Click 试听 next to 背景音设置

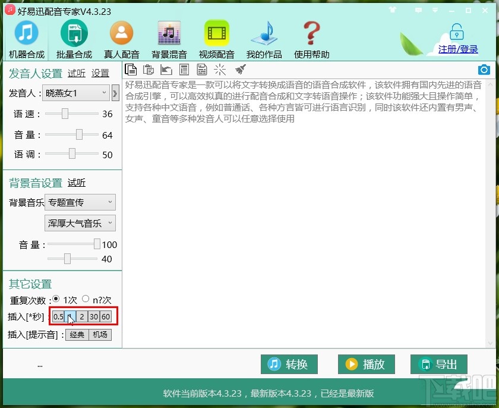click(x=77, y=183)
